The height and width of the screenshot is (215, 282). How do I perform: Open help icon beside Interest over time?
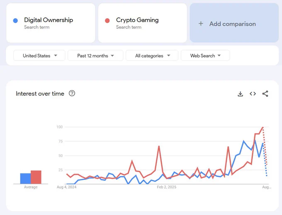[72, 93]
